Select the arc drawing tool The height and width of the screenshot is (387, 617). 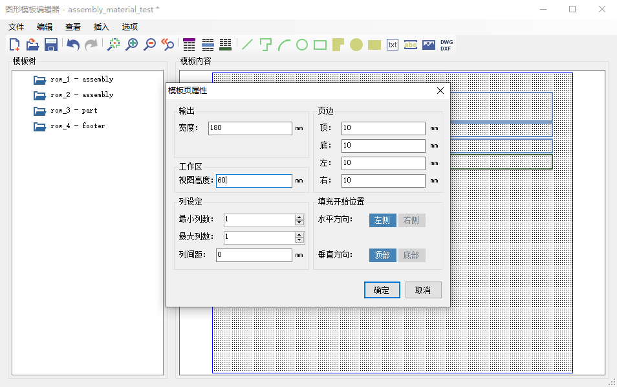click(x=284, y=45)
